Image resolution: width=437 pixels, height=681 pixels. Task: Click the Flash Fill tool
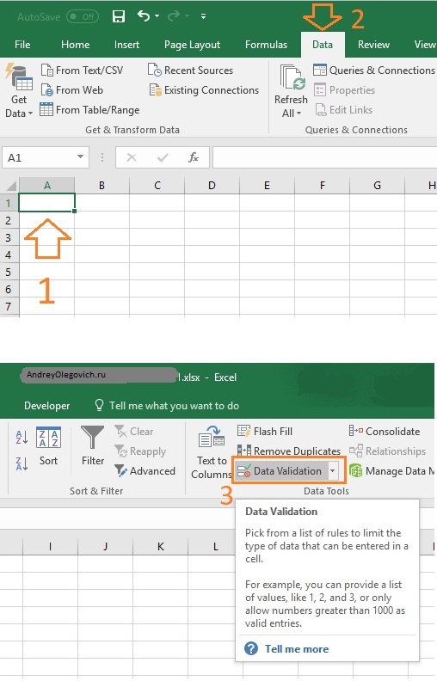click(x=265, y=432)
